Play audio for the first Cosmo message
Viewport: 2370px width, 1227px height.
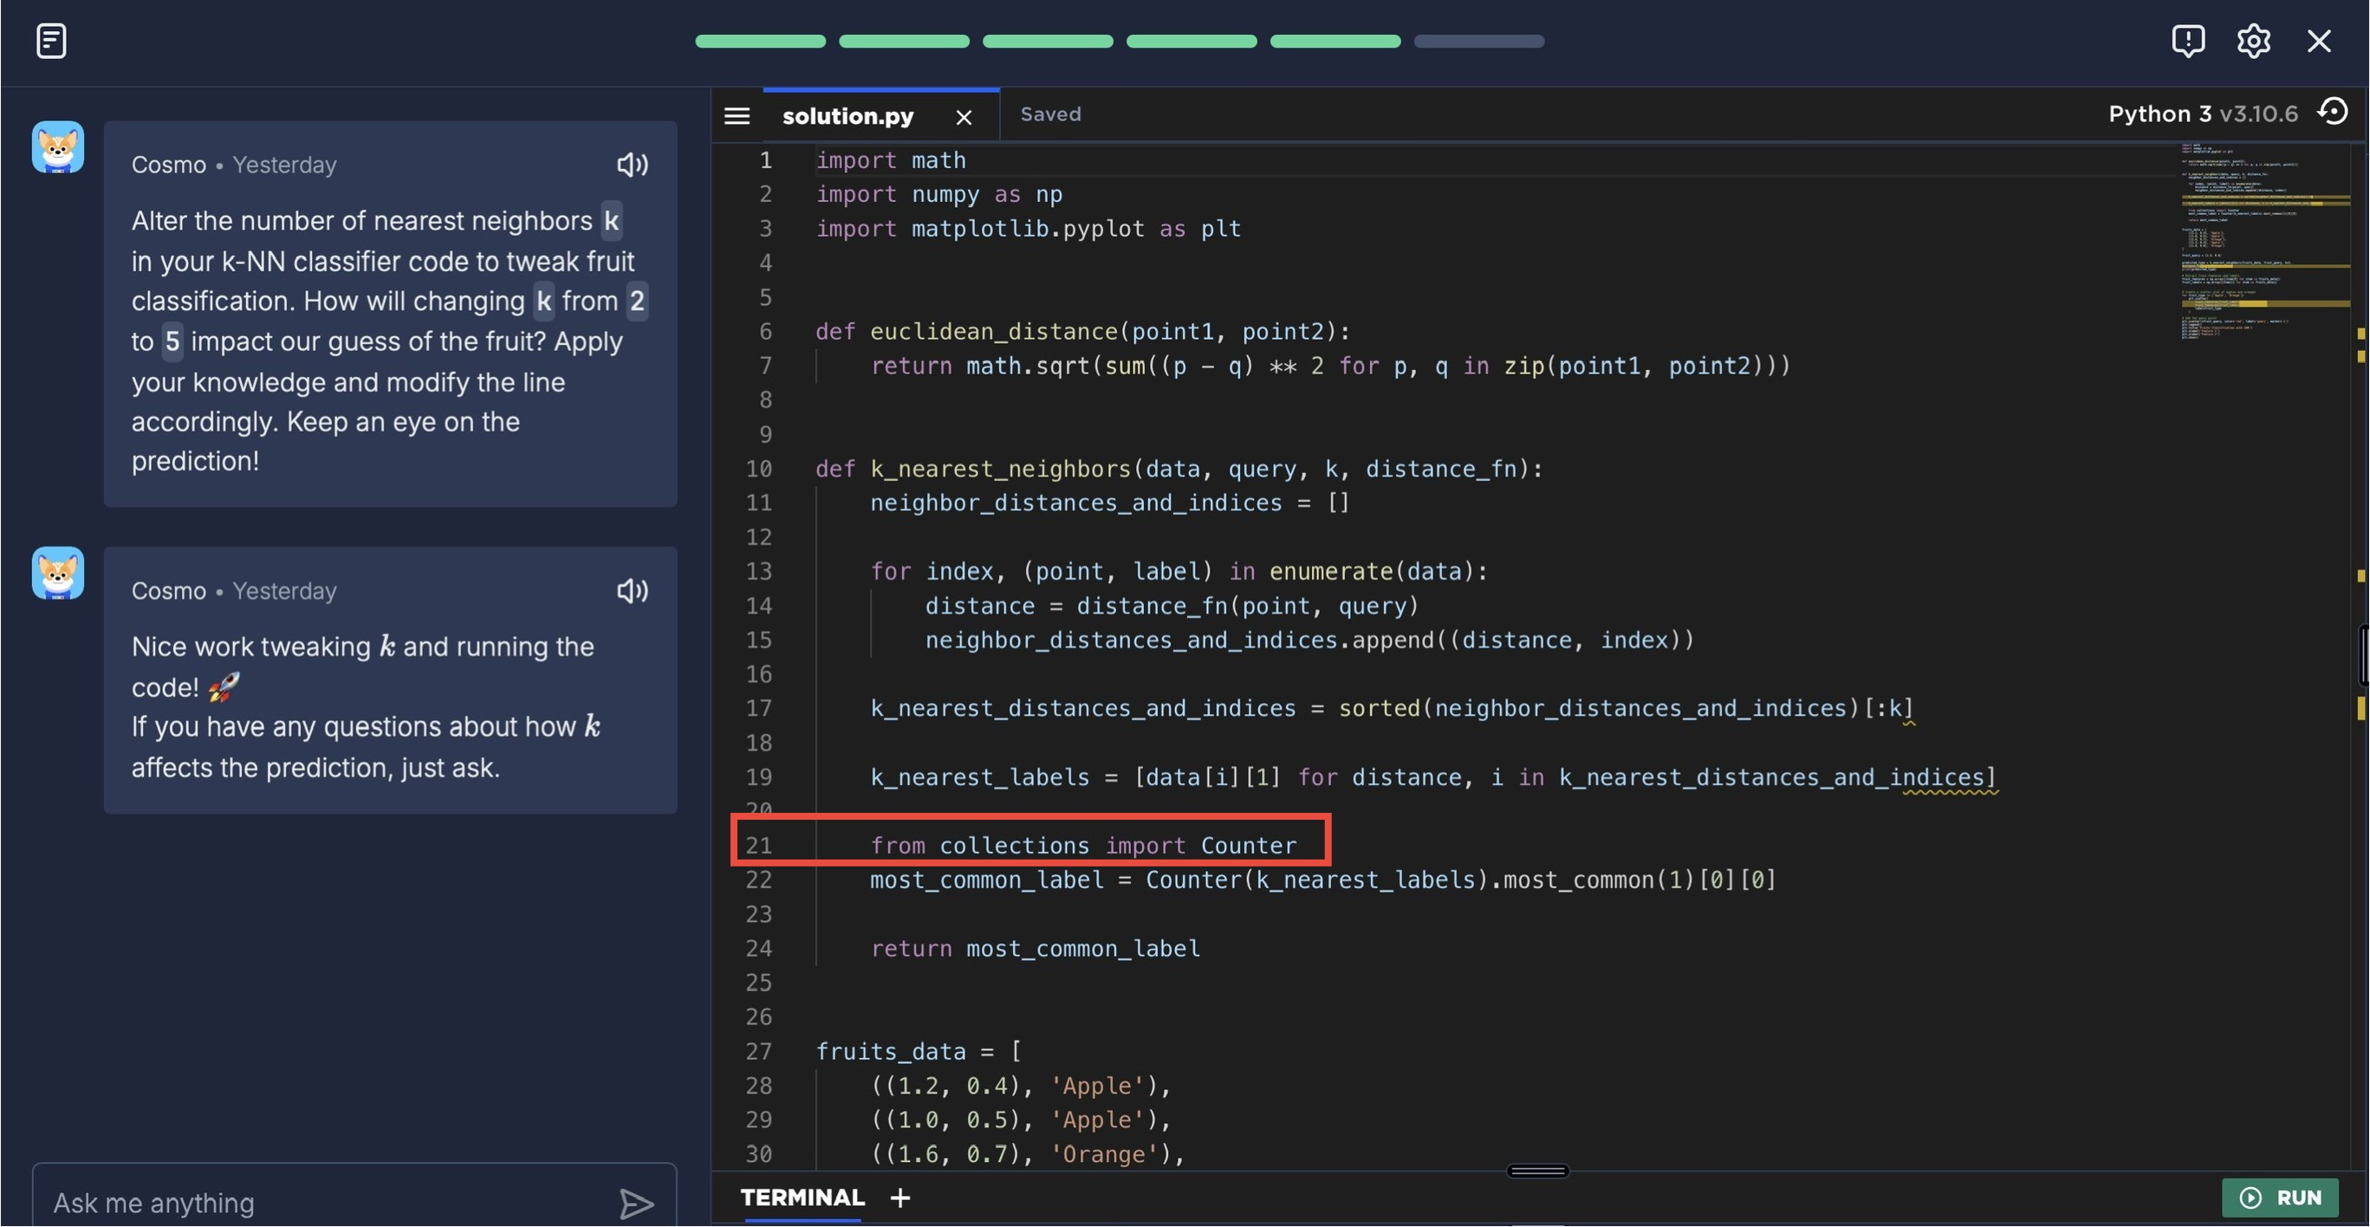point(632,165)
